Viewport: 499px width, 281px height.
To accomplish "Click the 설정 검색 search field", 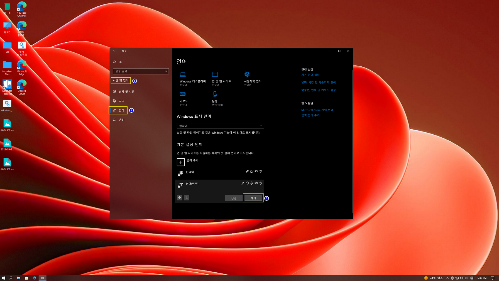I will [x=141, y=71].
